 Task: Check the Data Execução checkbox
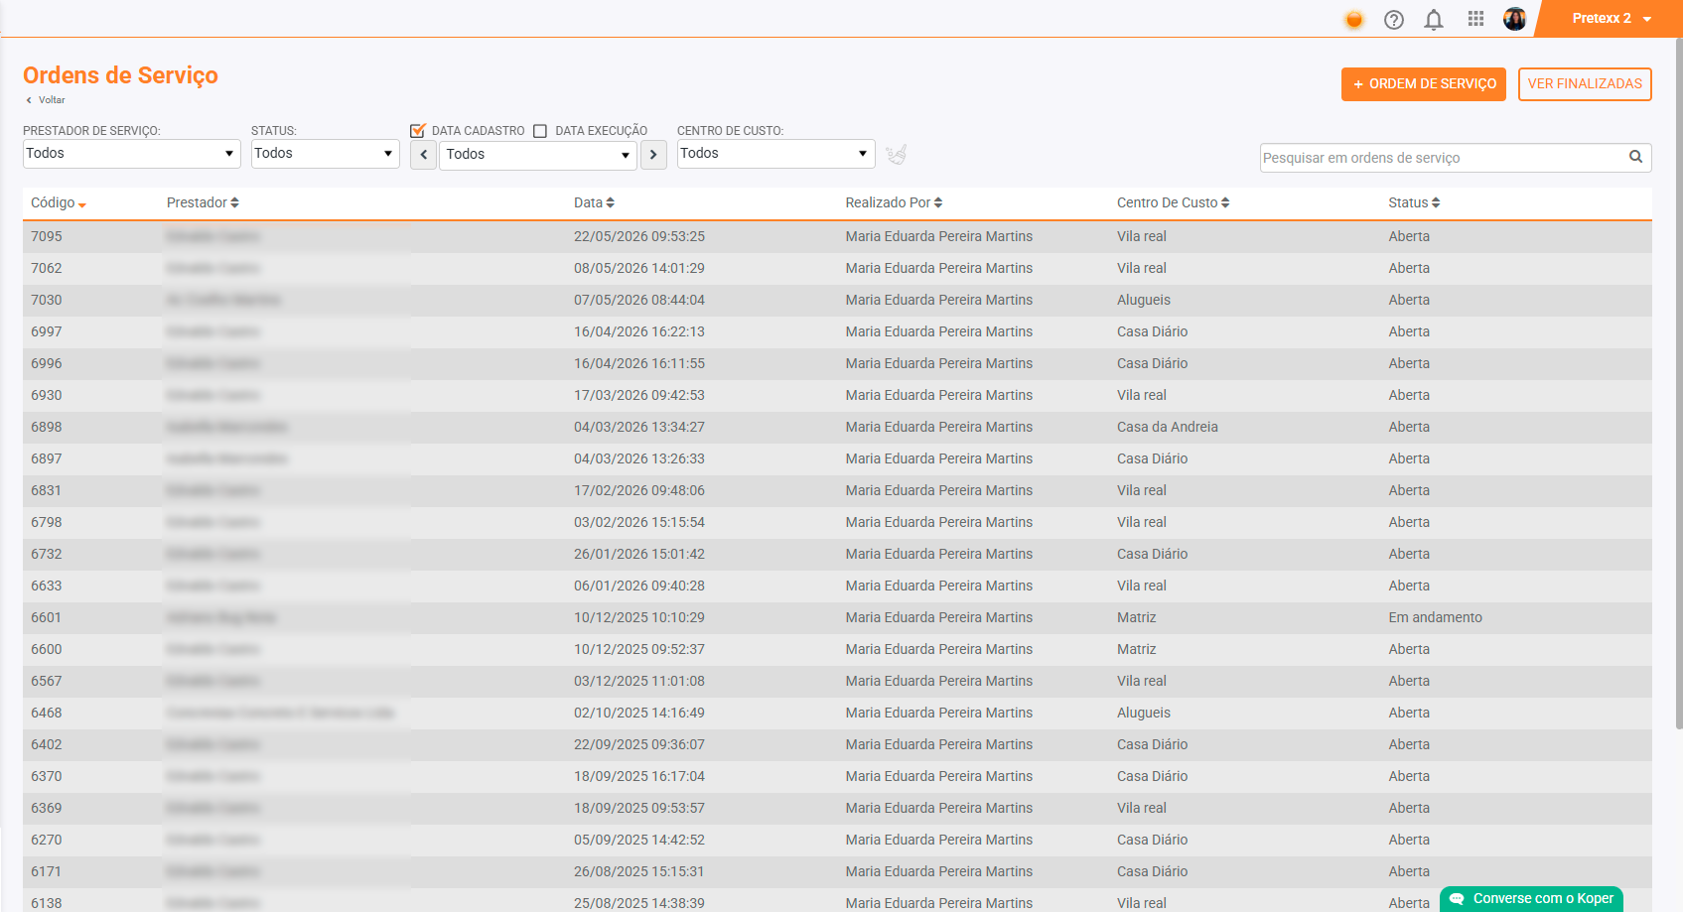pos(540,131)
